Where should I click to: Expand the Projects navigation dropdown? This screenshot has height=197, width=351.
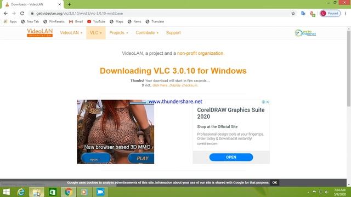click(118, 33)
